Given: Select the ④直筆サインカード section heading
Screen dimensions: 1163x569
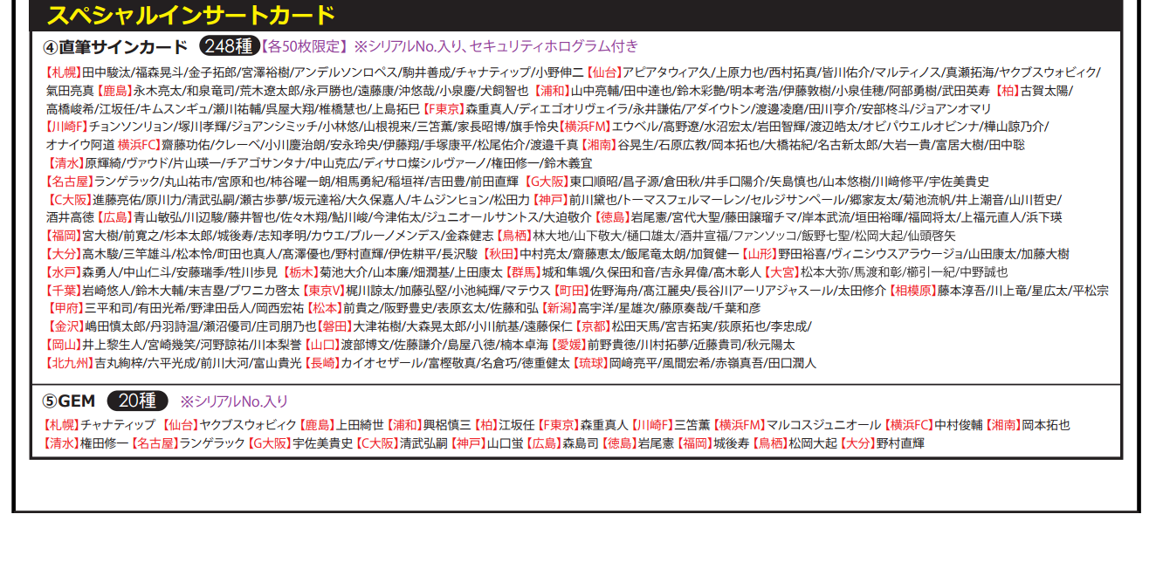Looking at the screenshot, I should [115, 47].
